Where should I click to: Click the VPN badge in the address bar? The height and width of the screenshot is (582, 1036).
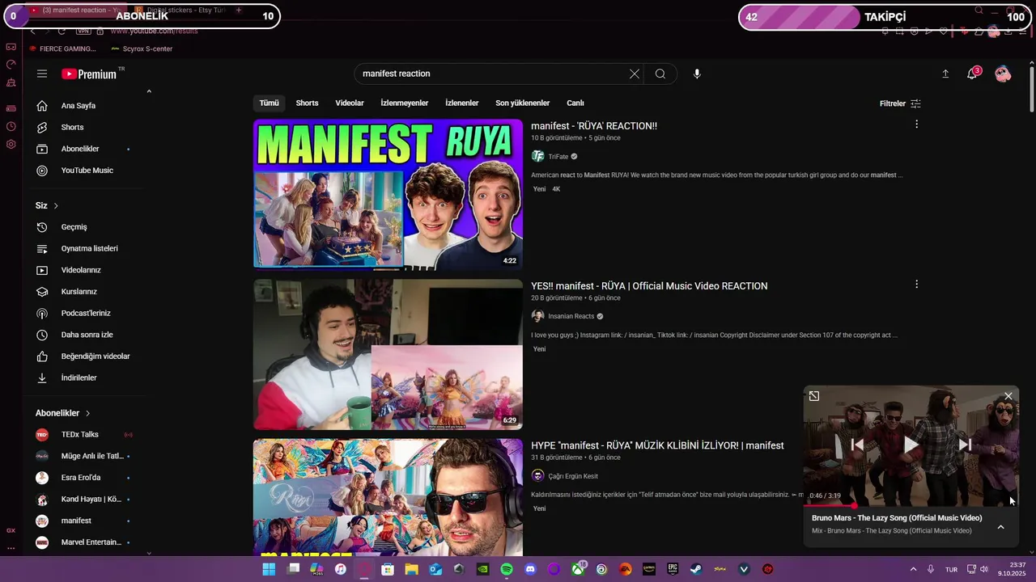pyautogui.click(x=83, y=31)
